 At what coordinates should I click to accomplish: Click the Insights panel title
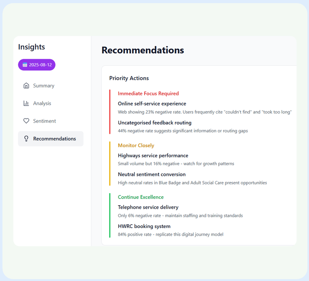tap(31, 47)
